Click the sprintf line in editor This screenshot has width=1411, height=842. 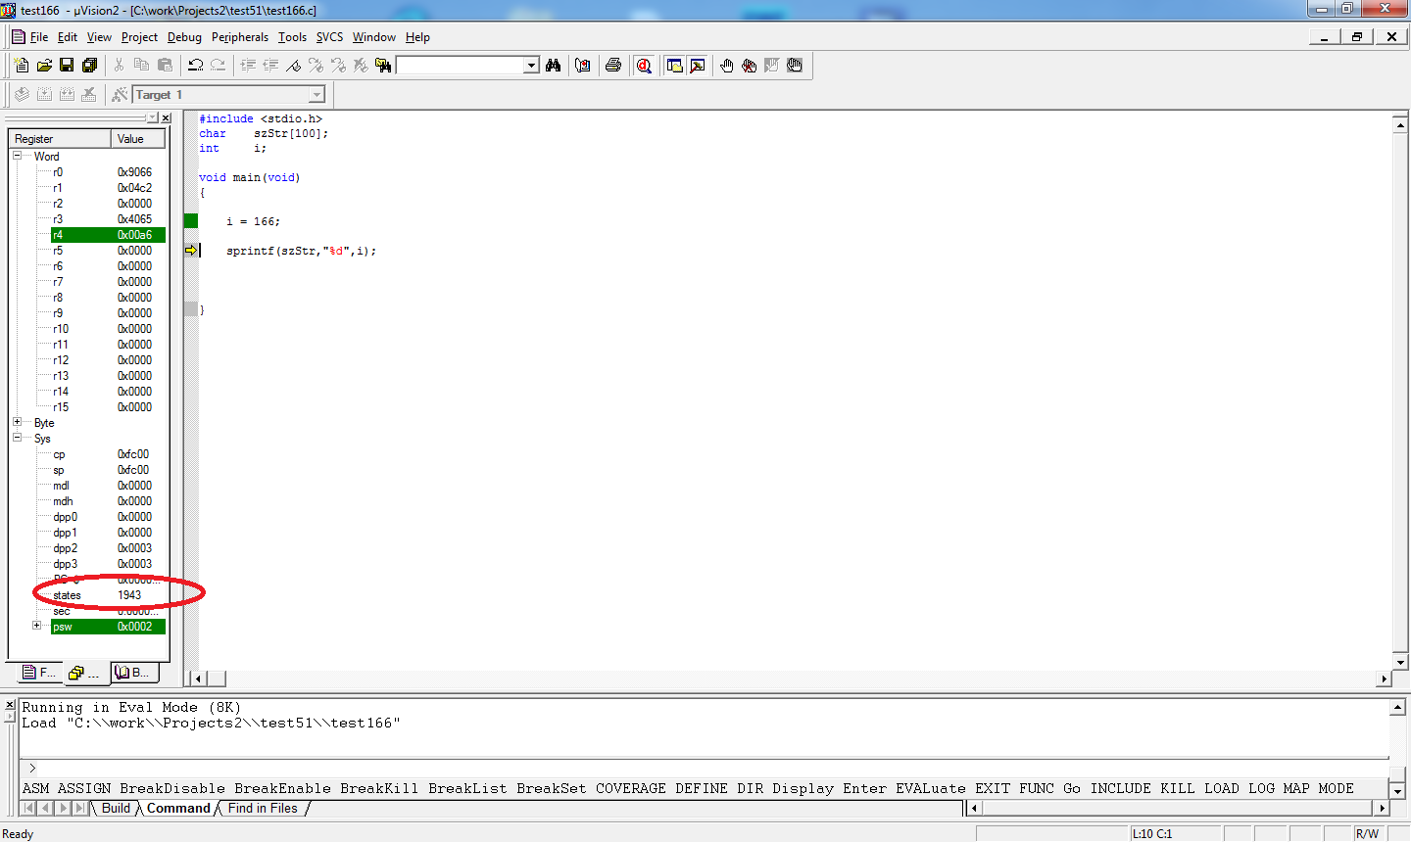tap(301, 251)
